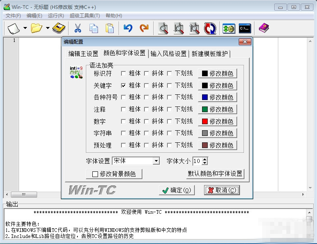
Task: Open the C:\ DOS console icon
Action: pos(245,28)
